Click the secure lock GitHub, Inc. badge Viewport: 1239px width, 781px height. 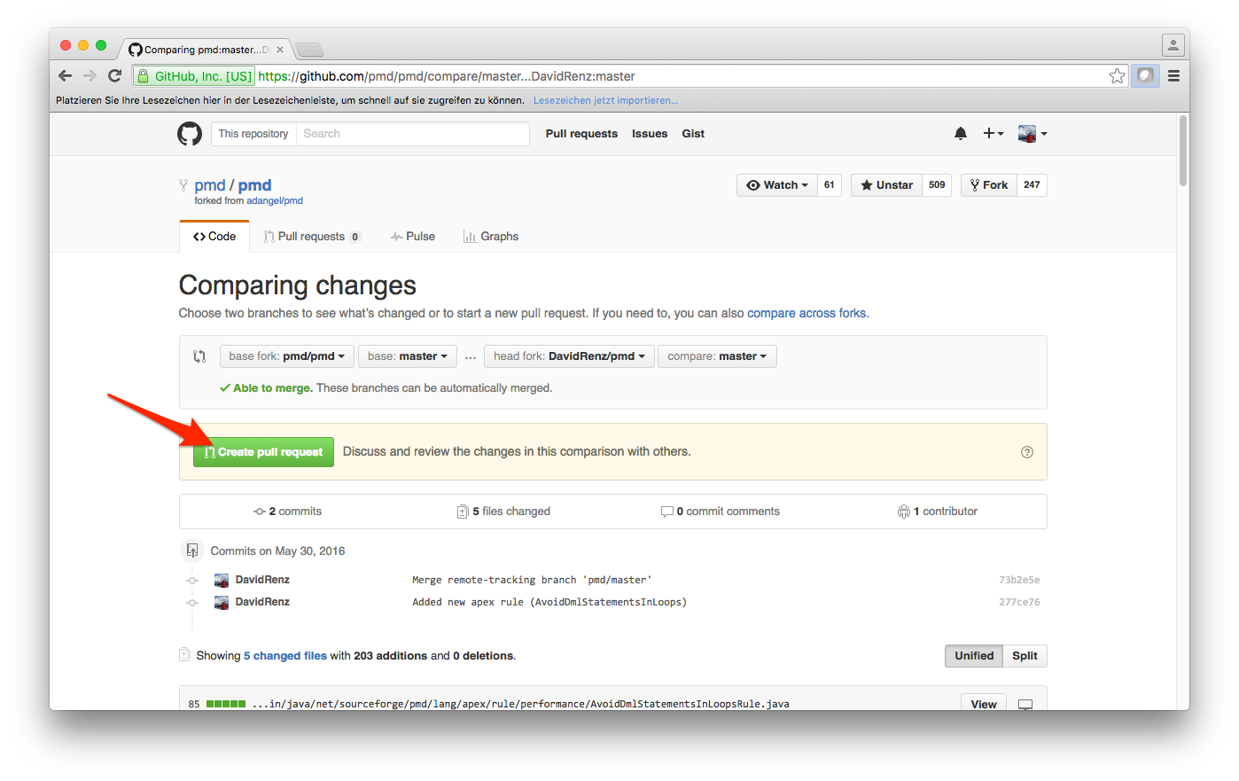click(x=194, y=76)
